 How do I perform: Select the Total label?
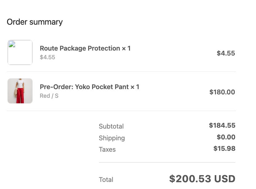coord(106,180)
